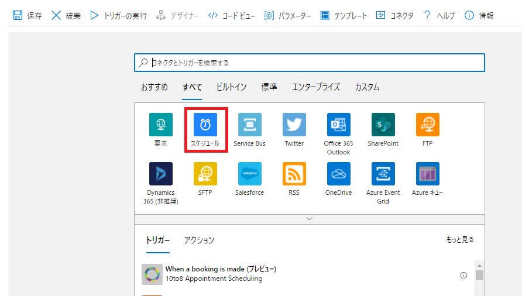Screen dimensions: 522x296
Task: Expand the connector list with the chevron
Action: click(x=309, y=219)
